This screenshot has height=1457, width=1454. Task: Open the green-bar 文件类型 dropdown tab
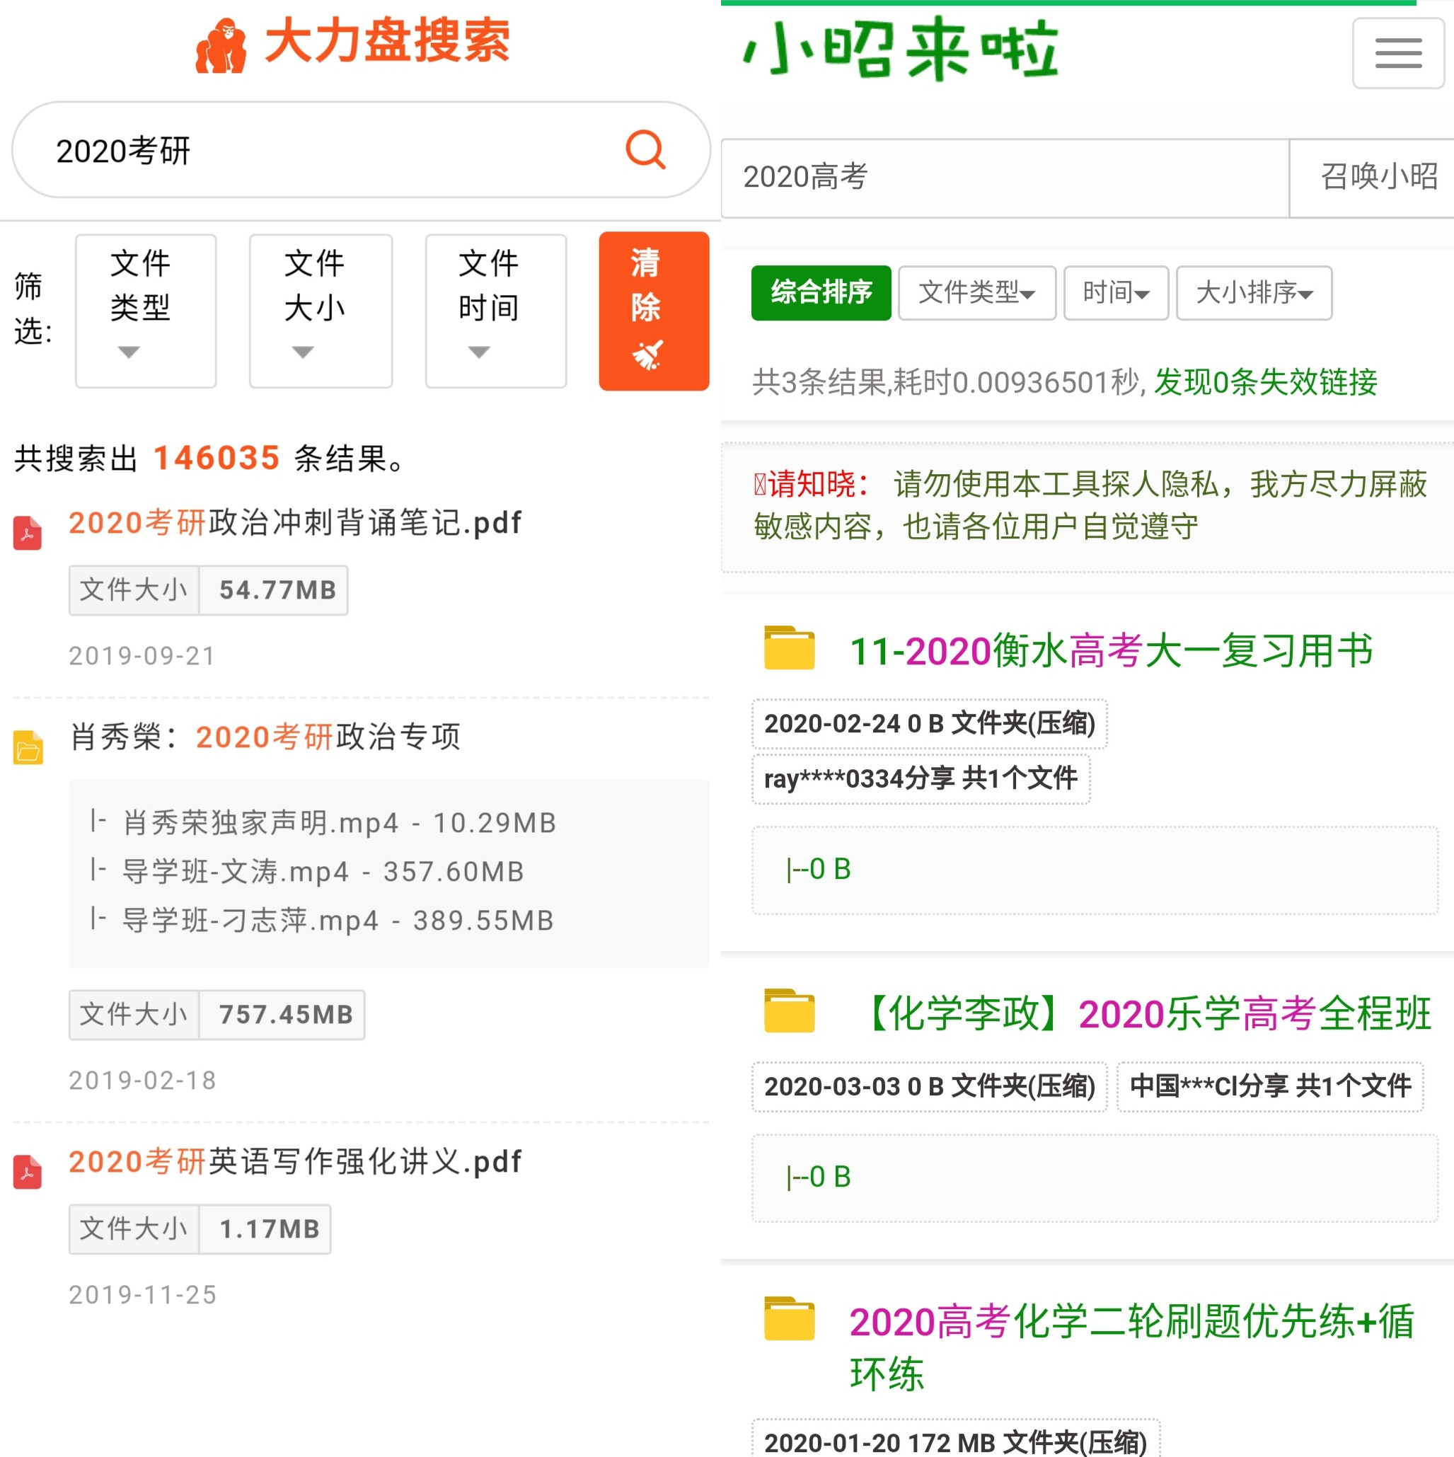[976, 293]
